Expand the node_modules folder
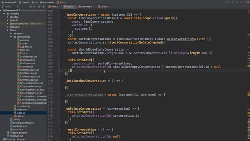250x141 pixels. pos(7,23)
